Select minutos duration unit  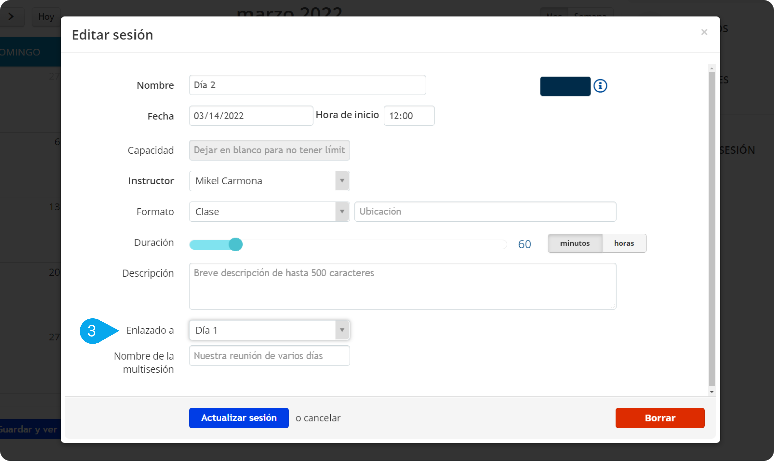point(575,243)
